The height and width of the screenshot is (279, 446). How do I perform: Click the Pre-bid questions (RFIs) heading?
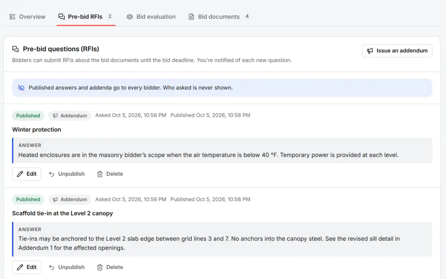tap(61, 49)
